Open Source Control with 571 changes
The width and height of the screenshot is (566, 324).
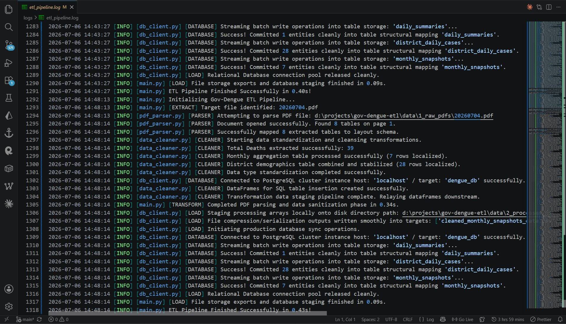9,45
